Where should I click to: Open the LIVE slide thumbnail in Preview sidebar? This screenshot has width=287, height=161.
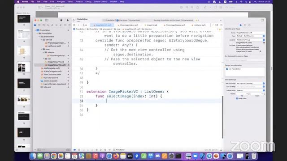pyautogui.click(x=24, y=132)
